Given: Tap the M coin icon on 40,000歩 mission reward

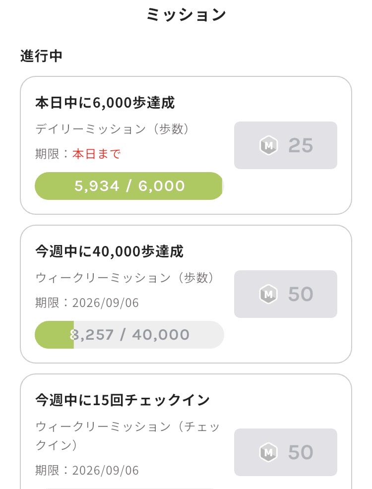Looking at the screenshot, I should coord(268,294).
